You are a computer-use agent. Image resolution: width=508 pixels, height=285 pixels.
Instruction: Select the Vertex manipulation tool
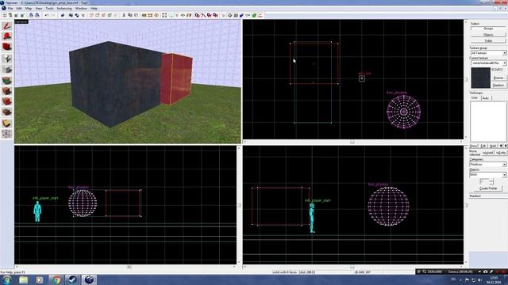[7, 134]
